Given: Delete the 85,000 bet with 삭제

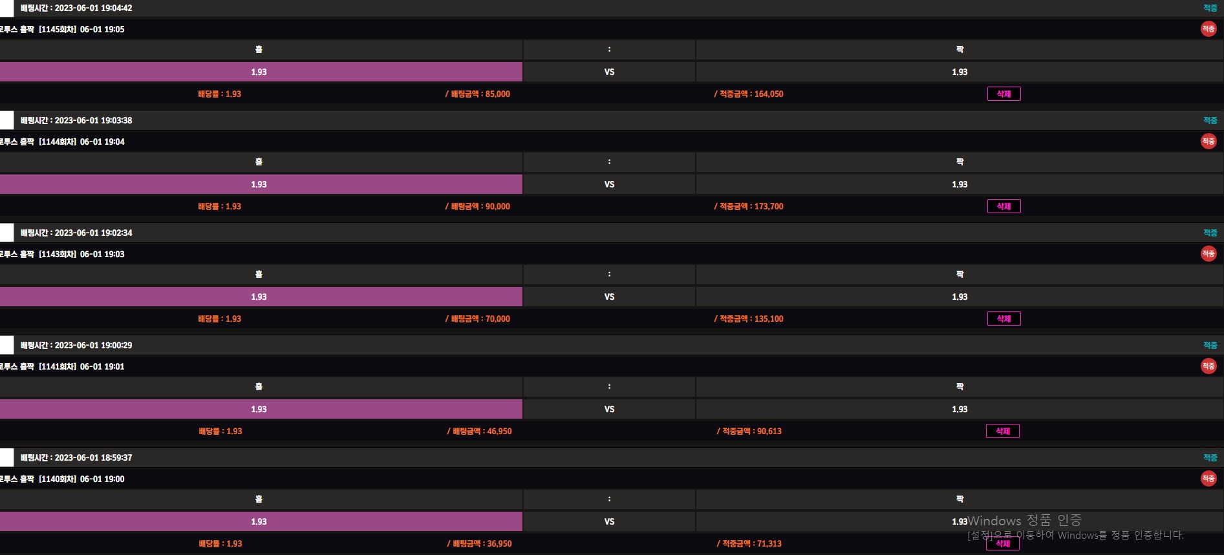Looking at the screenshot, I should (x=1004, y=94).
